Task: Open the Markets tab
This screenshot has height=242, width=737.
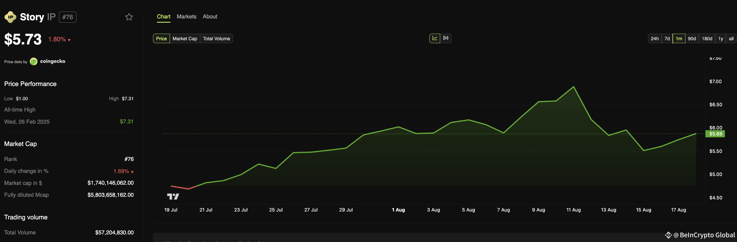Action: click(x=186, y=17)
